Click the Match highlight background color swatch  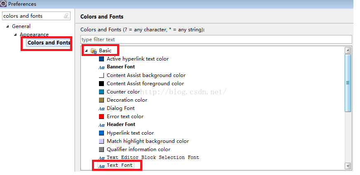tap(101, 141)
